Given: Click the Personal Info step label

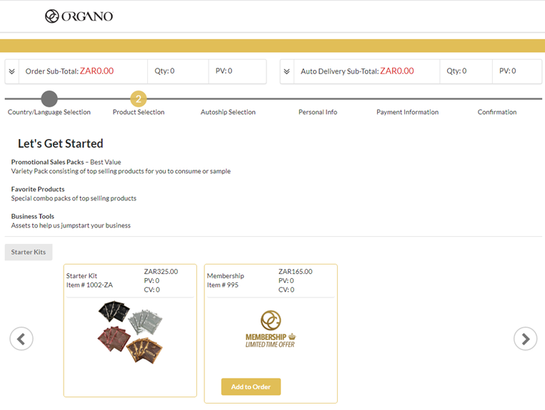Looking at the screenshot, I should coord(318,112).
